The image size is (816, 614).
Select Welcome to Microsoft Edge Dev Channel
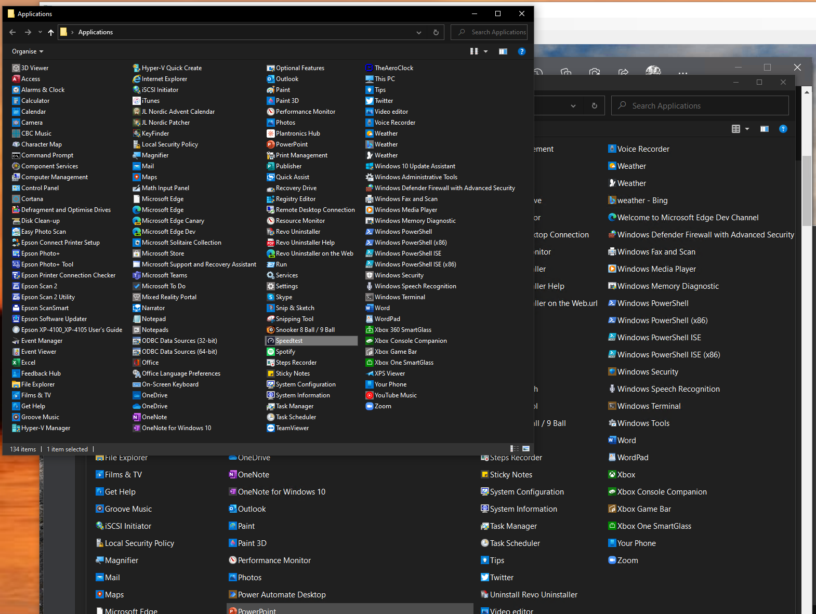click(683, 218)
